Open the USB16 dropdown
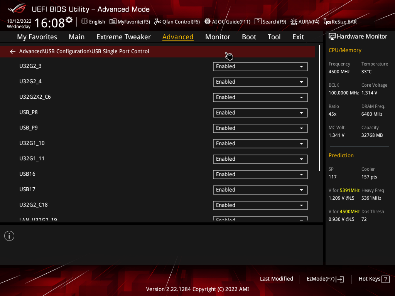This screenshot has height=296, width=395. click(x=260, y=175)
